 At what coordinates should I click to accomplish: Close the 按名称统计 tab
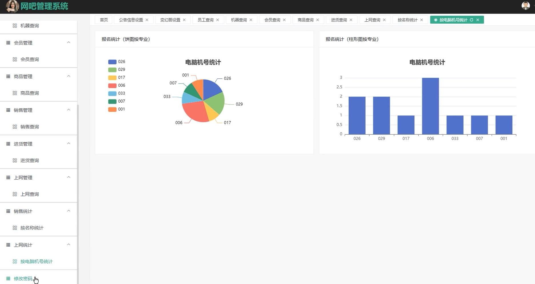pyautogui.click(x=421, y=20)
